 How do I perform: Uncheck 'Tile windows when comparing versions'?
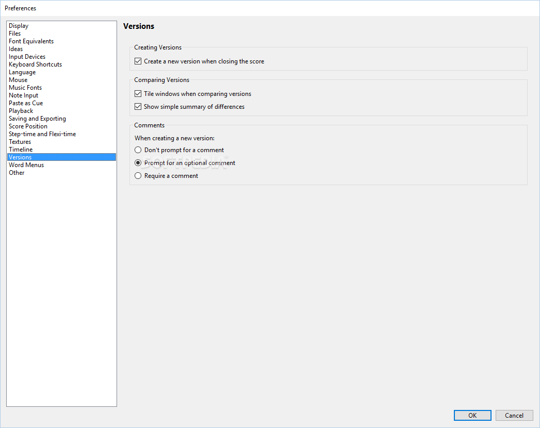(138, 94)
